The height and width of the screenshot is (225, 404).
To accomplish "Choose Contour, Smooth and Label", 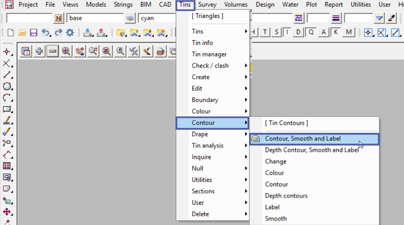I will point(303,139).
